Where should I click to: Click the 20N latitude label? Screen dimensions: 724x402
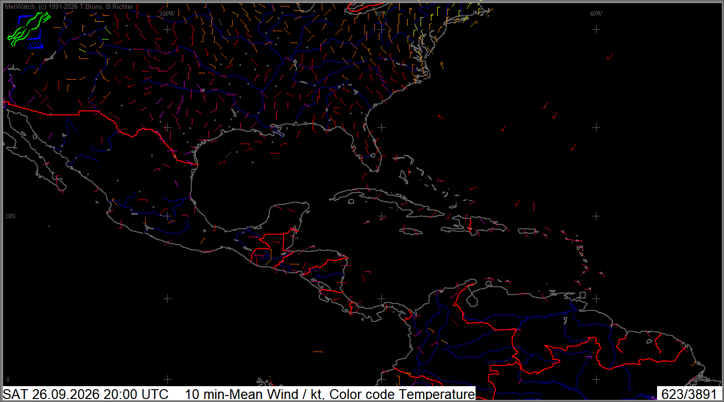pyautogui.click(x=10, y=216)
